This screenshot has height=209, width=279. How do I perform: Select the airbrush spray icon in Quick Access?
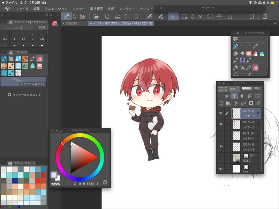click(x=243, y=67)
